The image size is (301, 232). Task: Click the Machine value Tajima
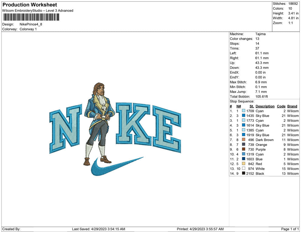point(261,34)
